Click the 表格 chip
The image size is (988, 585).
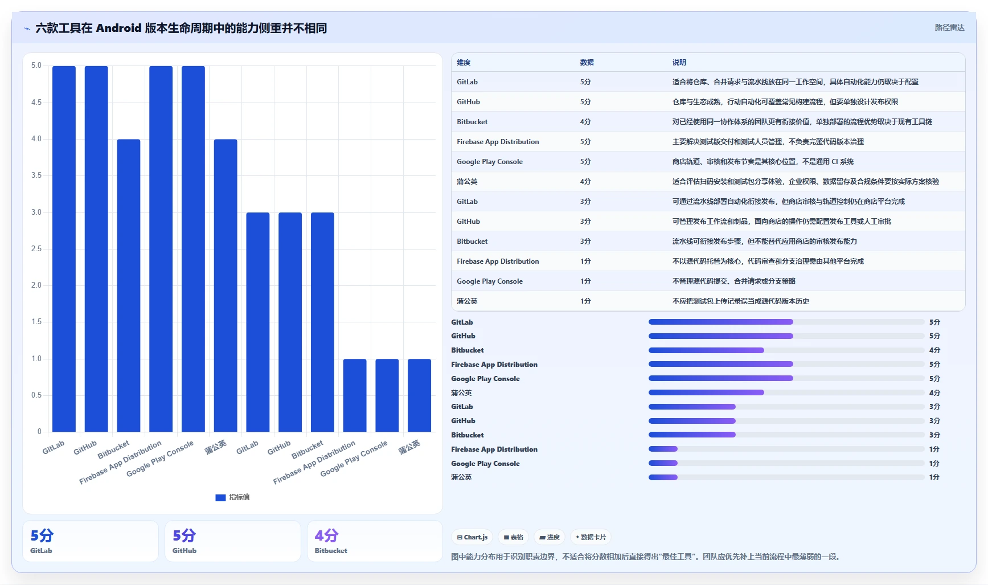tap(513, 537)
